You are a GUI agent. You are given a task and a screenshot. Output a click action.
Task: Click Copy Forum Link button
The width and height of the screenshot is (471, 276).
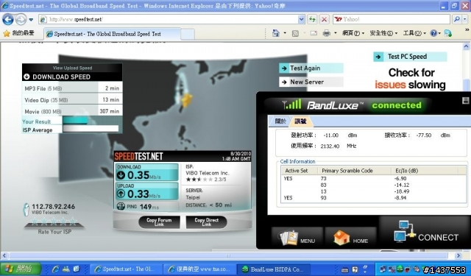(x=159, y=222)
